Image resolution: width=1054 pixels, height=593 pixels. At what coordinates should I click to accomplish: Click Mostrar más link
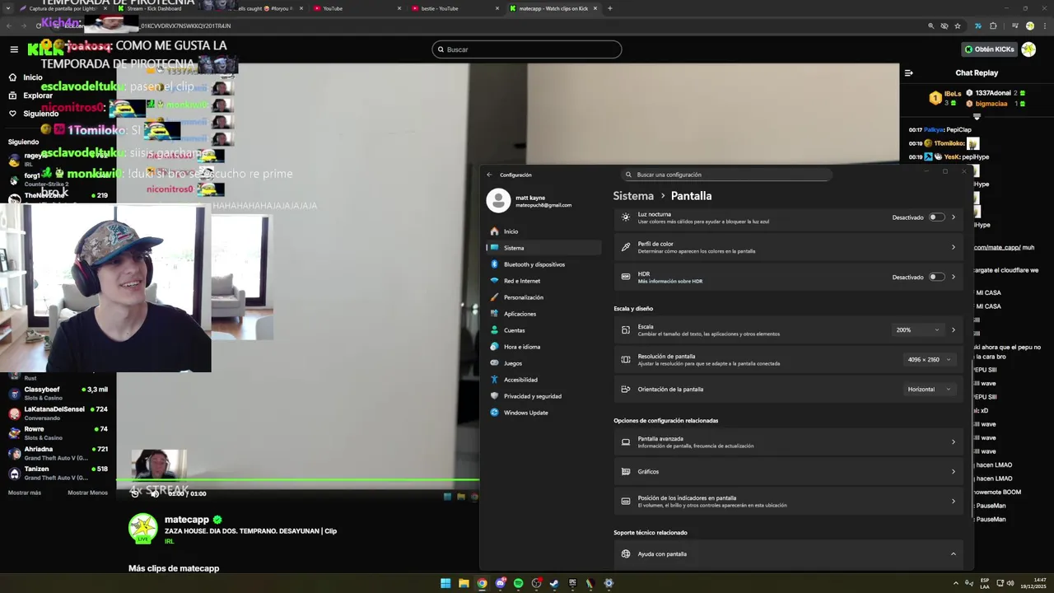click(25, 493)
